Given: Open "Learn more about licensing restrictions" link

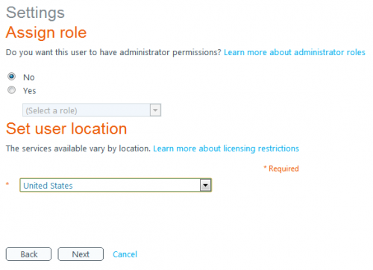Looking at the screenshot, I should [226, 148].
